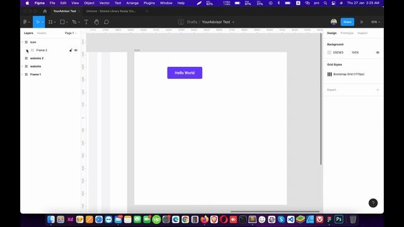
Task: Open the zoom level dropdown
Action: pyautogui.click(x=375, y=22)
